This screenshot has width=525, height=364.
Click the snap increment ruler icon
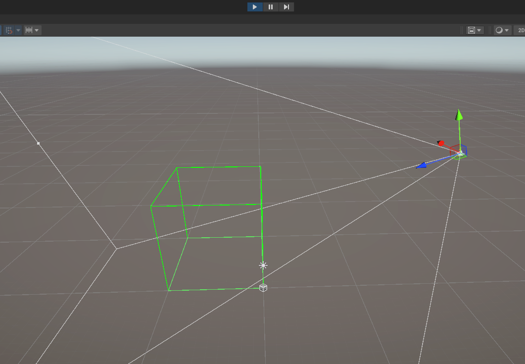coord(30,30)
